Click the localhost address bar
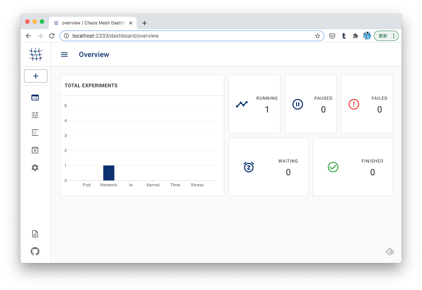 (192, 36)
